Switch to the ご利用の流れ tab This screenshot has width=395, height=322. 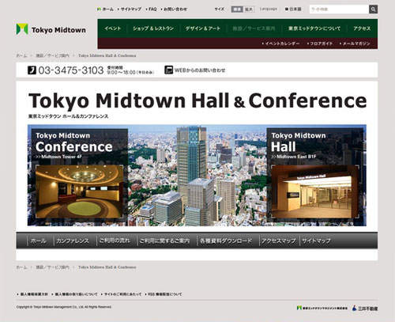[x=115, y=241]
